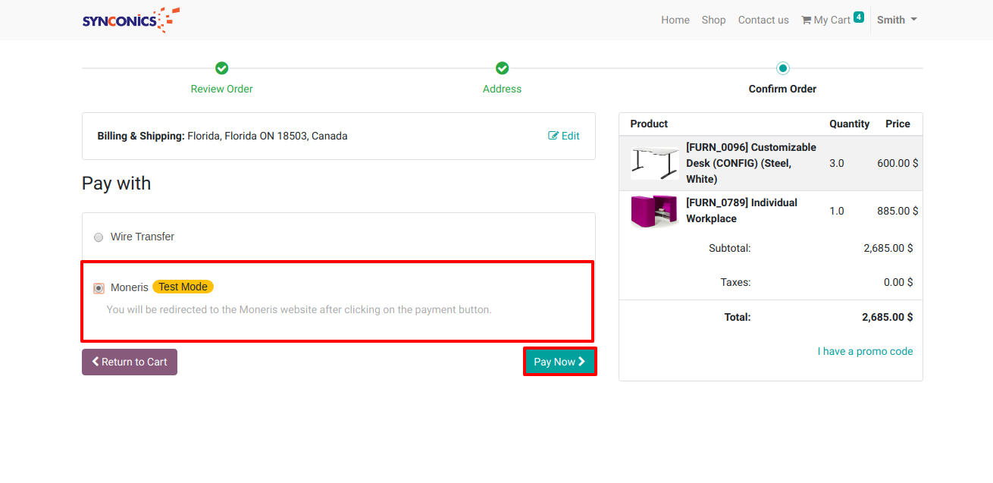Screen dimensions: 993x483
Task: Go to the Shop page
Action: 713,20
